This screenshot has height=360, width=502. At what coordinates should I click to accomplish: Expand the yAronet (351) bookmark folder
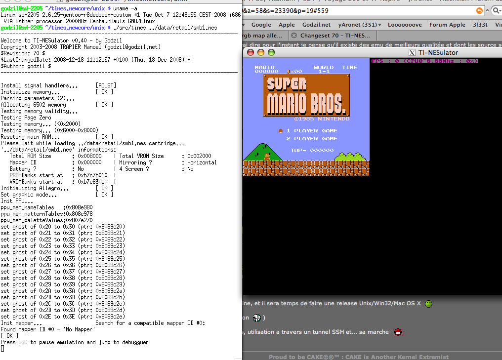click(x=378, y=25)
